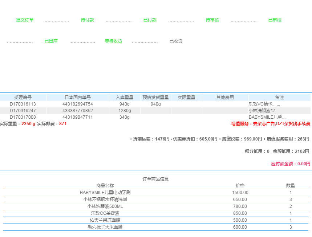
Task: Select product 小林洗眼液500ML
Action: pyautogui.click(x=105, y=206)
